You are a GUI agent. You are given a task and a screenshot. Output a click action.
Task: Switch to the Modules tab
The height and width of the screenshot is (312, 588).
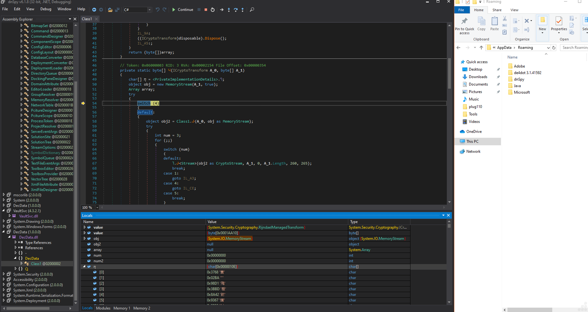pyautogui.click(x=103, y=308)
